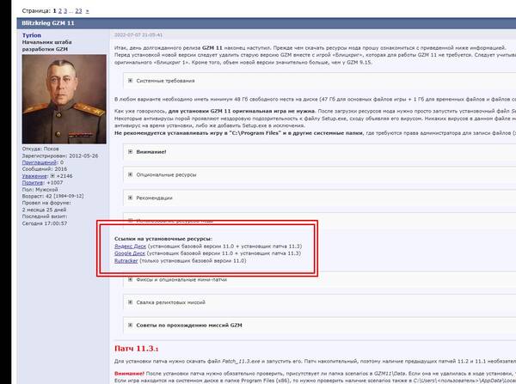The width and height of the screenshot is (516, 384).
Task: Click the post timestamp 2022-07-07
Action: (138, 35)
